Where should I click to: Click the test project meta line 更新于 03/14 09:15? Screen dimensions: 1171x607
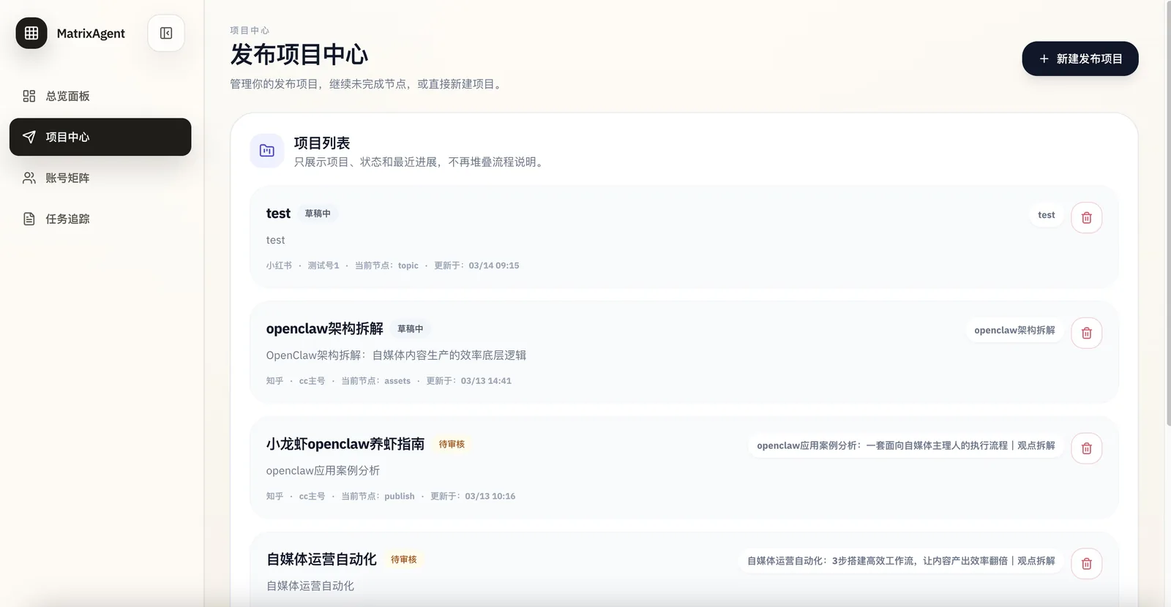point(476,265)
